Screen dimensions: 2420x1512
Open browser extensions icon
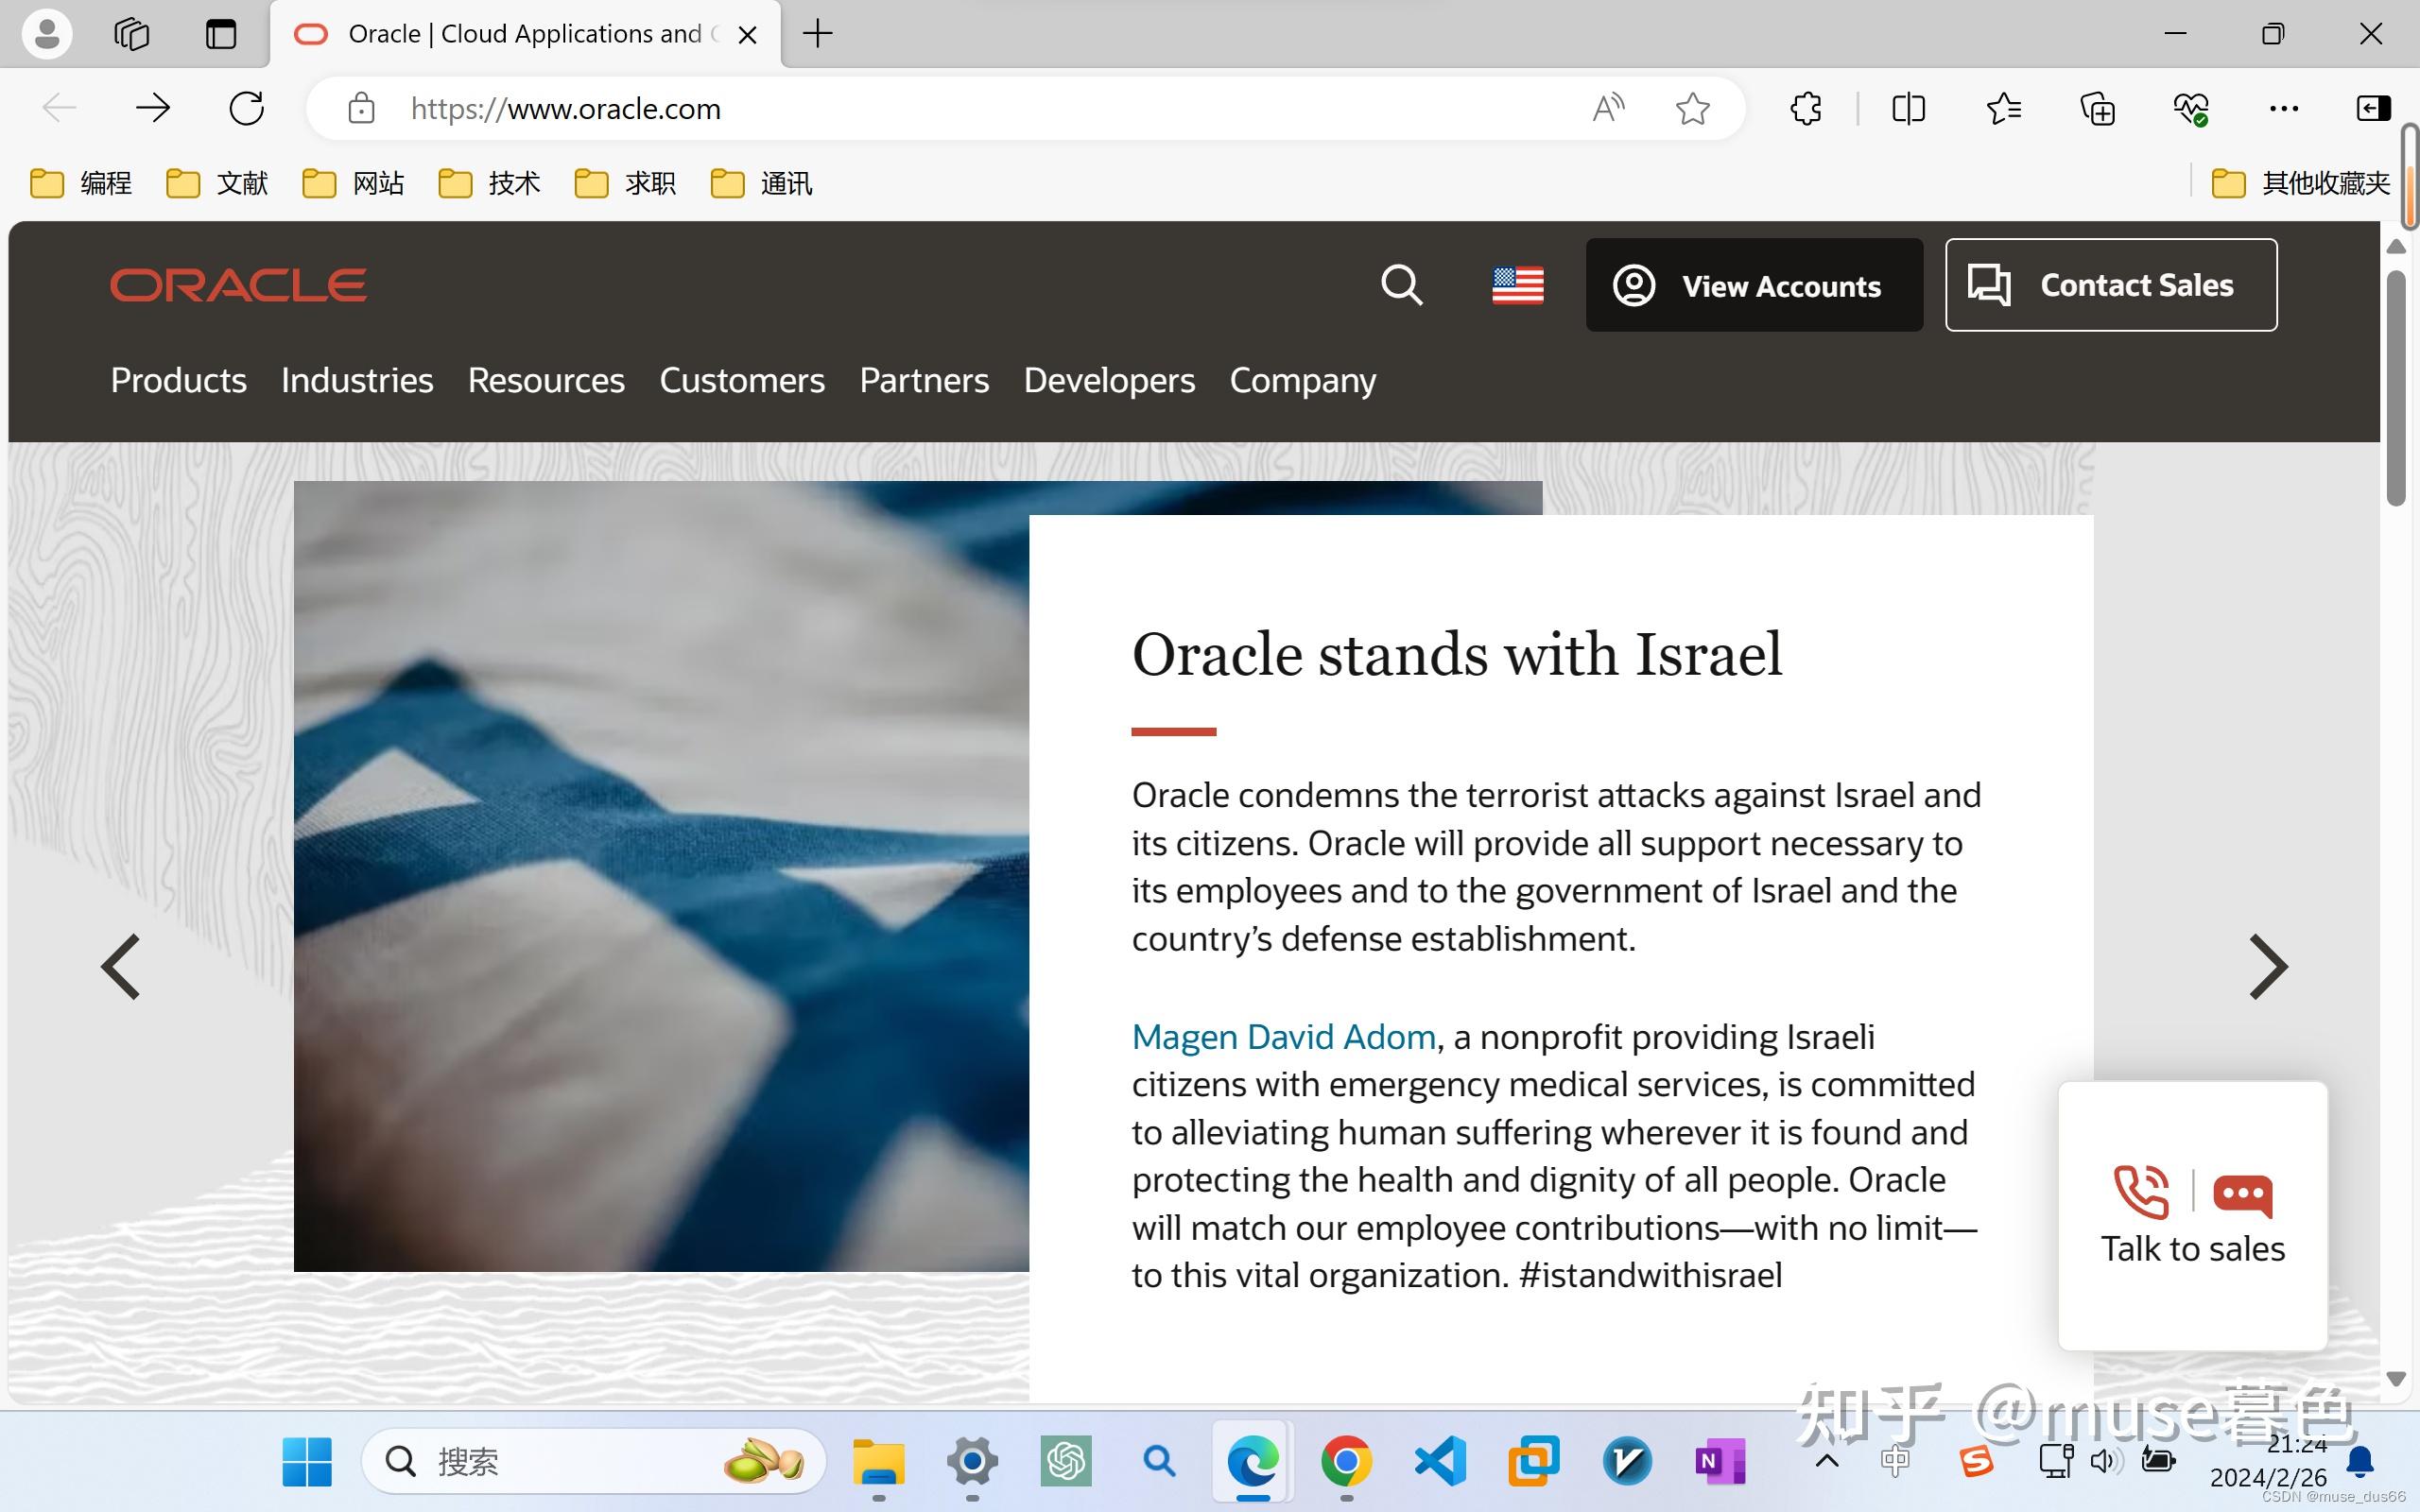[1805, 108]
